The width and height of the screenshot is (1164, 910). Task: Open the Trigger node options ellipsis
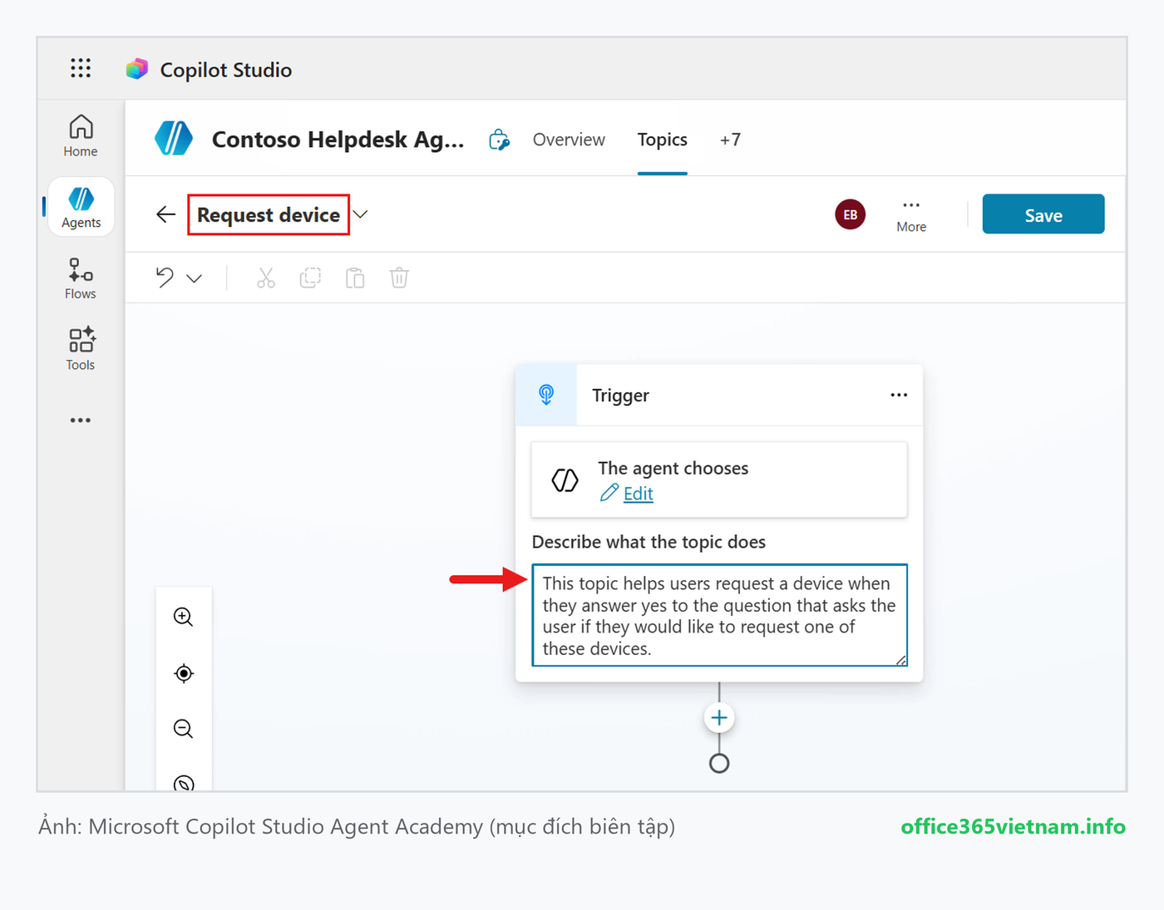pyautogui.click(x=899, y=395)
